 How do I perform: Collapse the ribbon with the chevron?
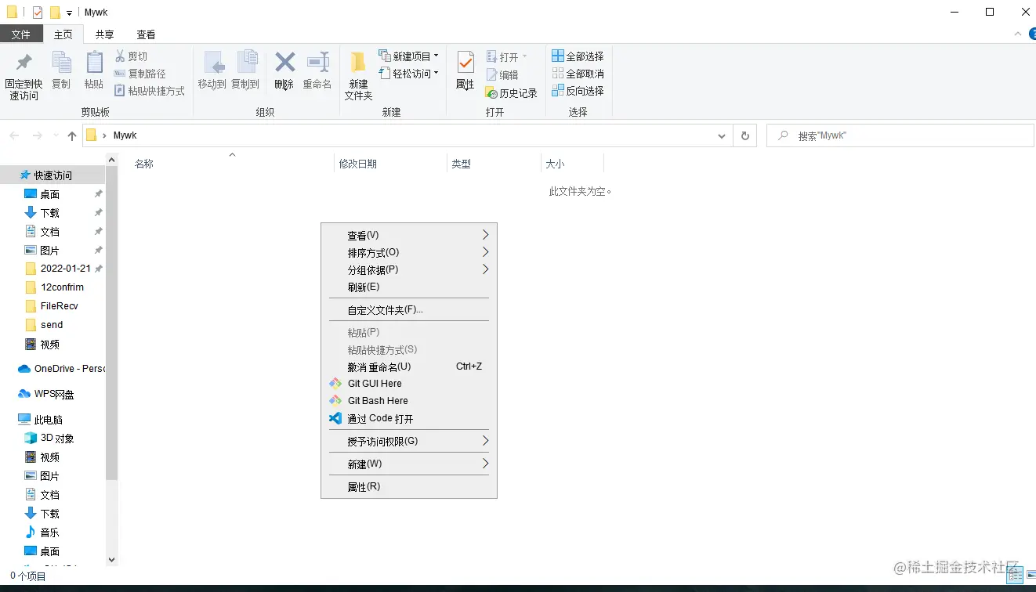tap(1017, 34)
